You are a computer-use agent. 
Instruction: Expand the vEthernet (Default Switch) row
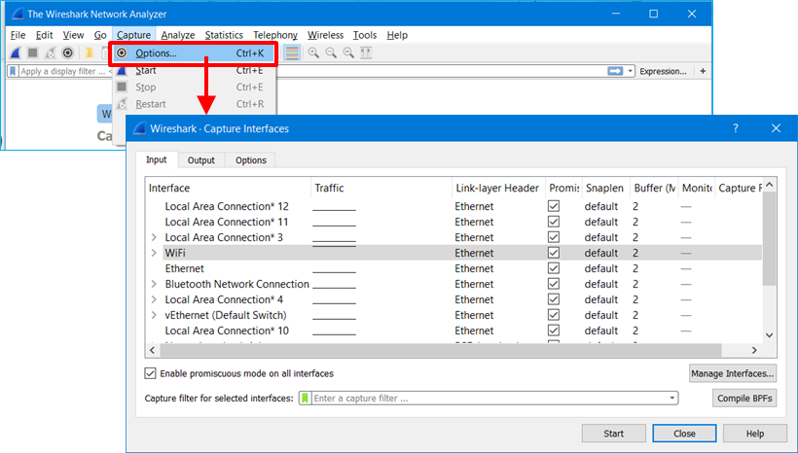(x=154, y=315)
